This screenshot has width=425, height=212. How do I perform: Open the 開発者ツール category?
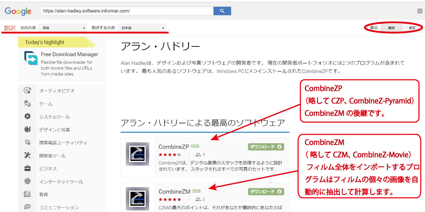tap(52, 156)
